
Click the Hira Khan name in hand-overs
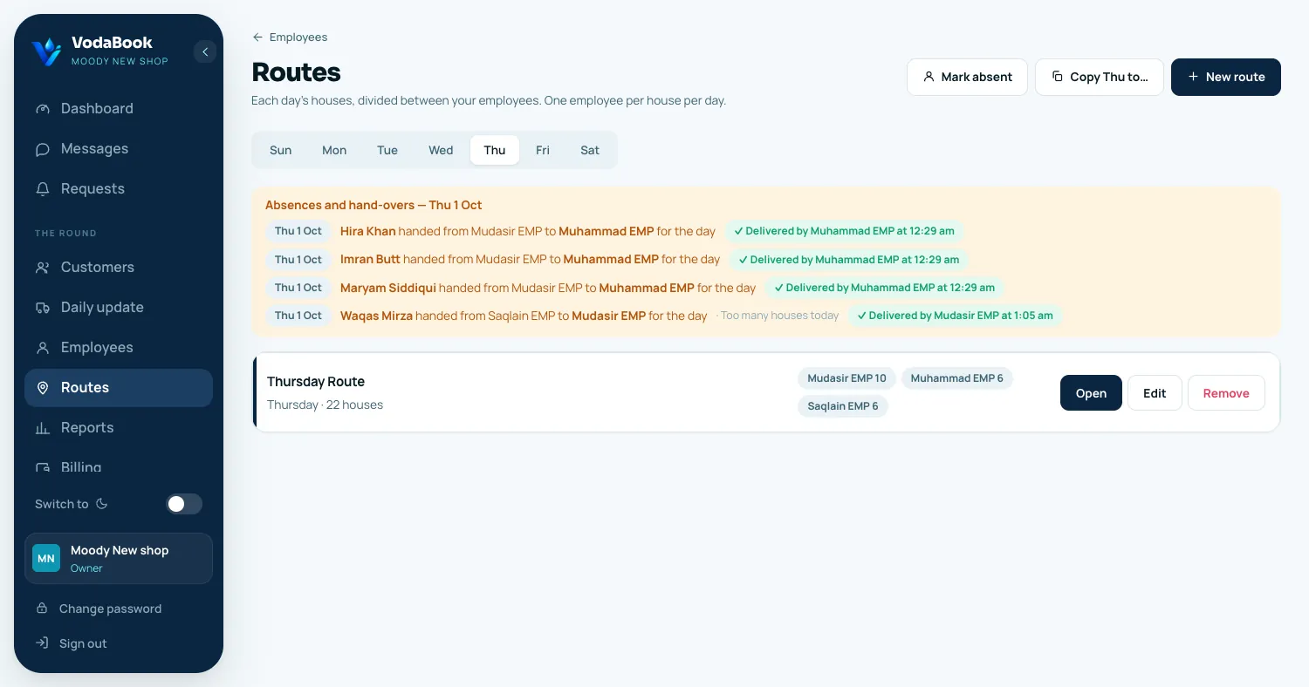[367, 232]
